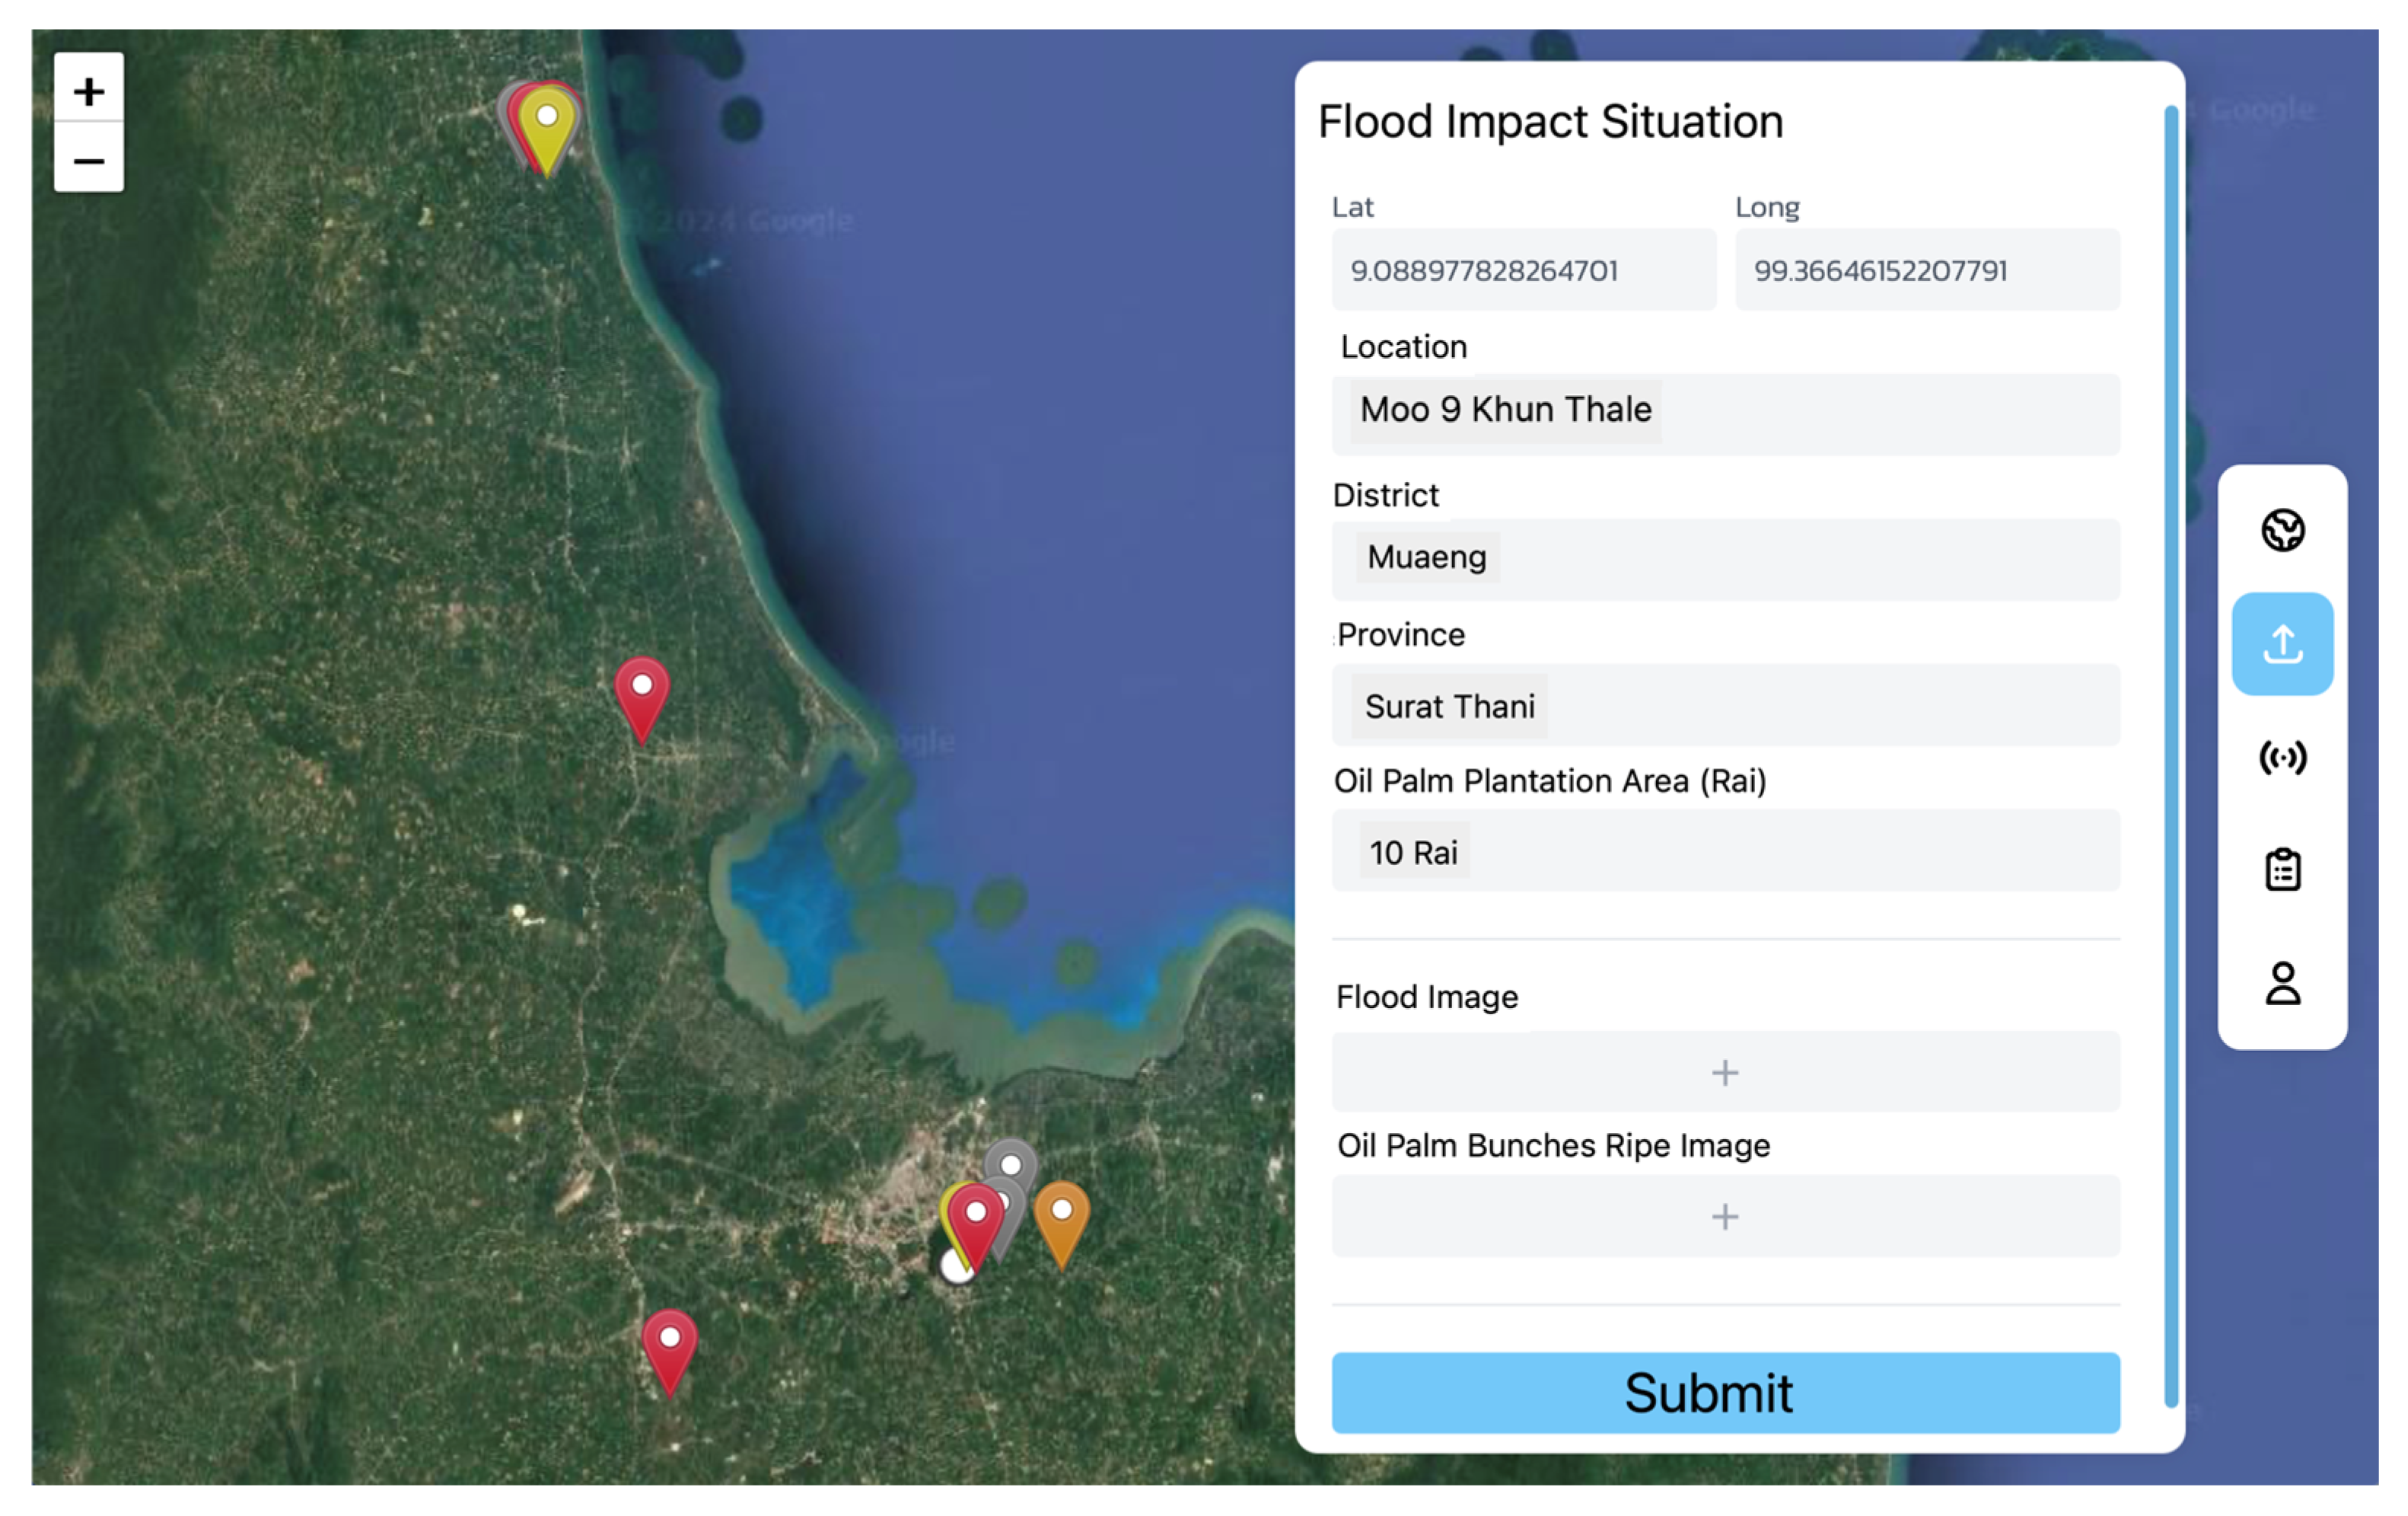Add a Flood Image with plus box

click(x=1724, y=1071)
